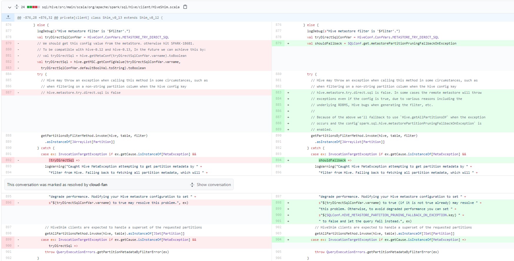Click right line number 894 with shouldFallback
This screenshot has height=261, width=514.
tap(278, 160)
